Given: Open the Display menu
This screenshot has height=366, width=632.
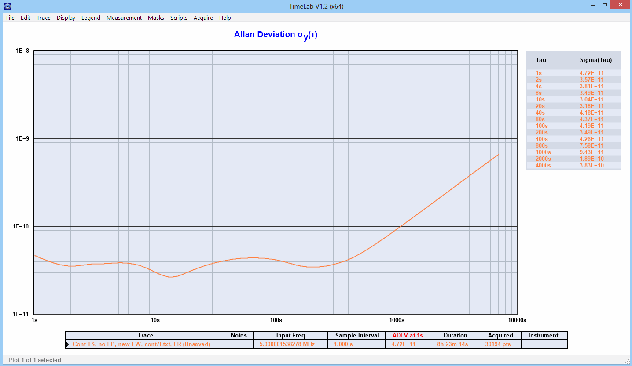Looking at the screenshot, I should click(x=66, y=18).
